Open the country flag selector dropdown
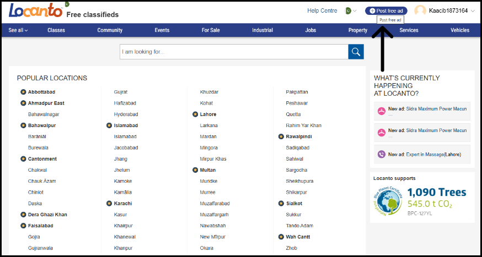 coord(350,10)
